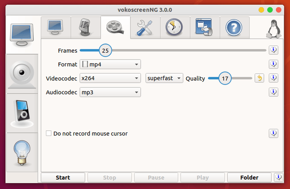The width and height of the screenshot is (290, 189).
Task: Show info for mouse cursor option
Action: tap(274, 133)
